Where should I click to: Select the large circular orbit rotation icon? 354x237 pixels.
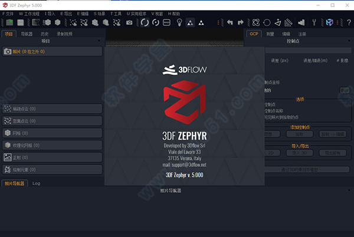(x=145, y=22)
